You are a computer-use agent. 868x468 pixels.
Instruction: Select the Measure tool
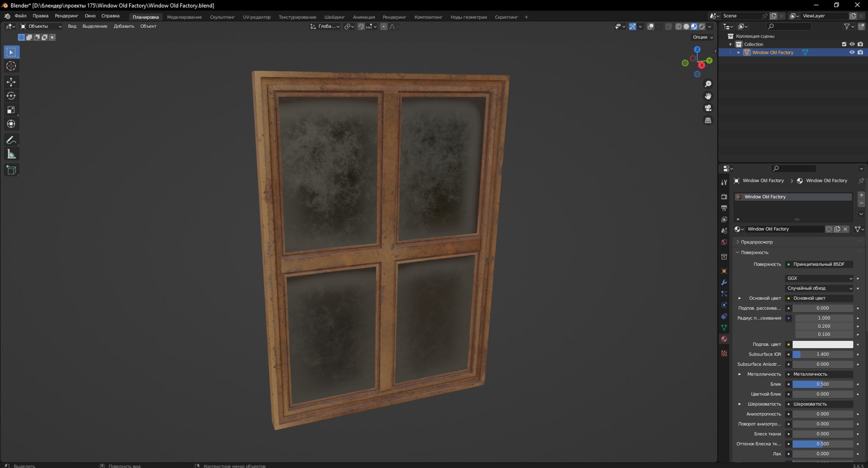pos(11,154)
